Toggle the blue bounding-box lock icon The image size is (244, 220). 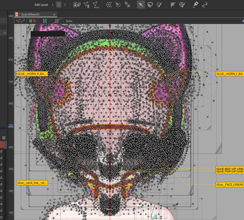45,21
